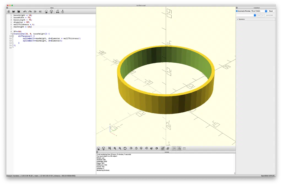The height and width of the screenshot is (185, 282).
Task: Click the line 'baseWidth = 75;'
Action: [x=22, y=18]
